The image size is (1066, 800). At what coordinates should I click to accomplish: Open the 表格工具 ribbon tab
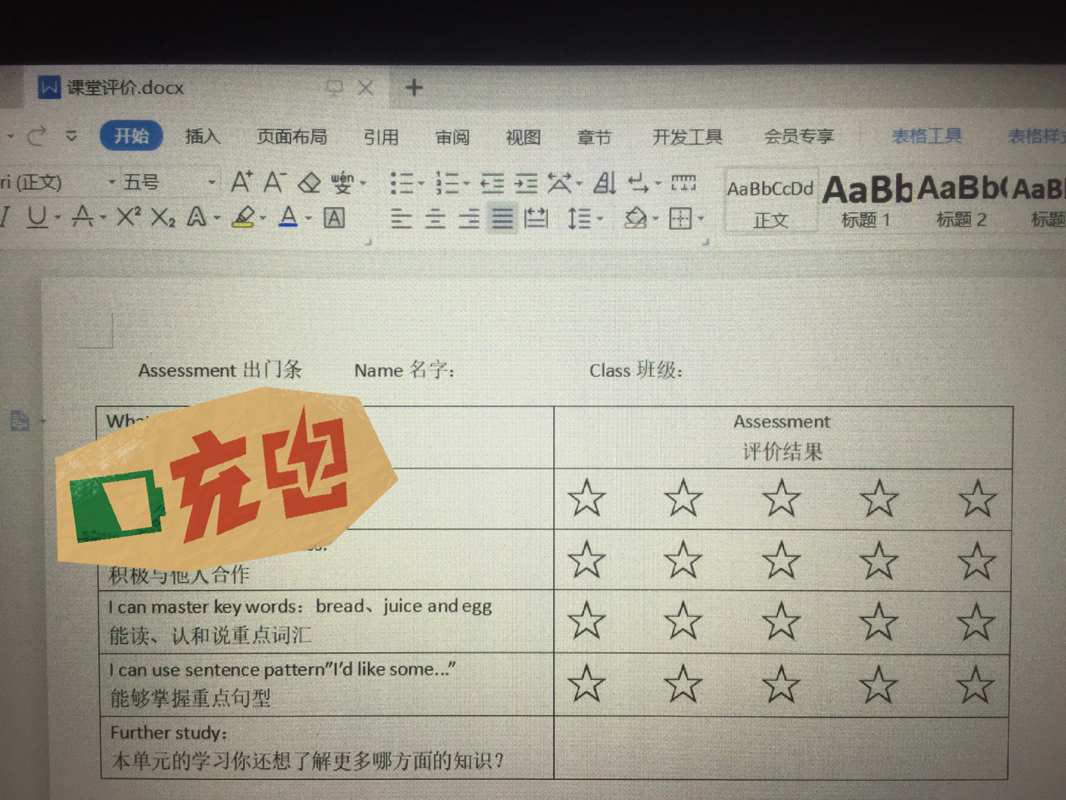coord(927,136)
